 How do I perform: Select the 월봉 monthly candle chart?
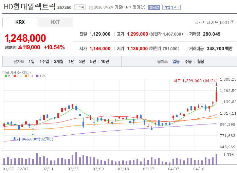(200, 61)
